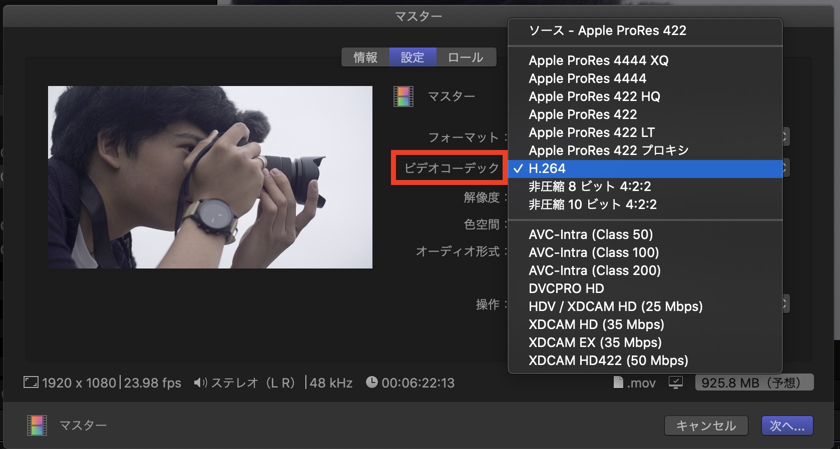Image resolution: width=840 pixels, height=449 pixels.
Task: Click the 925.8 MB（予想）size estimate
Action: coord(754,382)
